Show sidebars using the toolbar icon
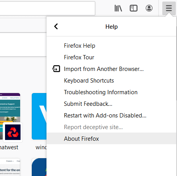 (134, 8)
